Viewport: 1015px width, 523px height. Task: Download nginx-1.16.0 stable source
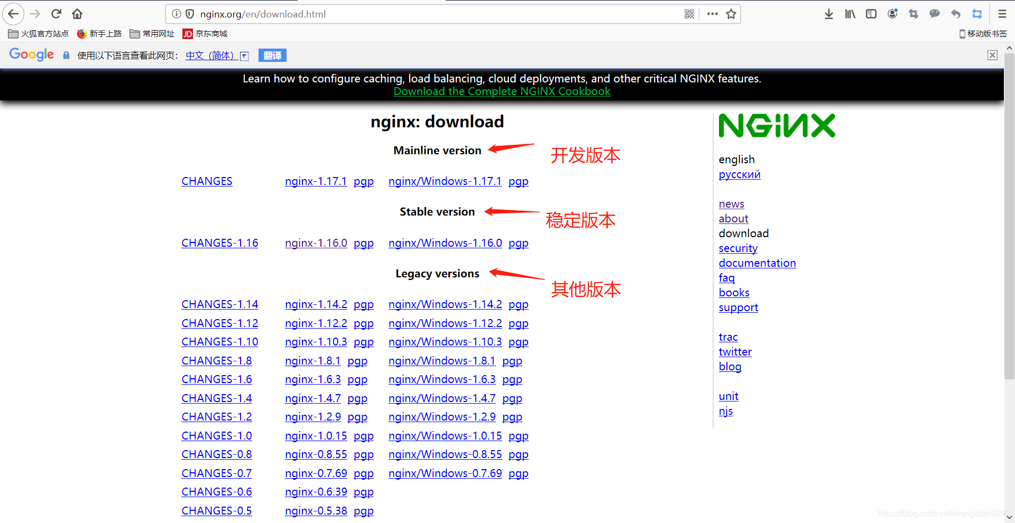pyautogui.click(x=316, y=243)
